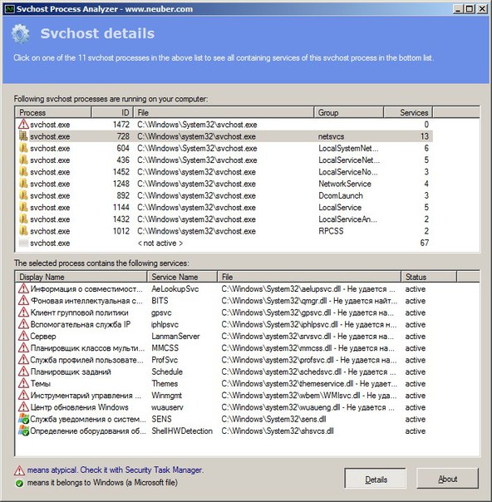Select the wuauserv service row
Viewport: 492px width, 502px height.
[x=224, y=407]
